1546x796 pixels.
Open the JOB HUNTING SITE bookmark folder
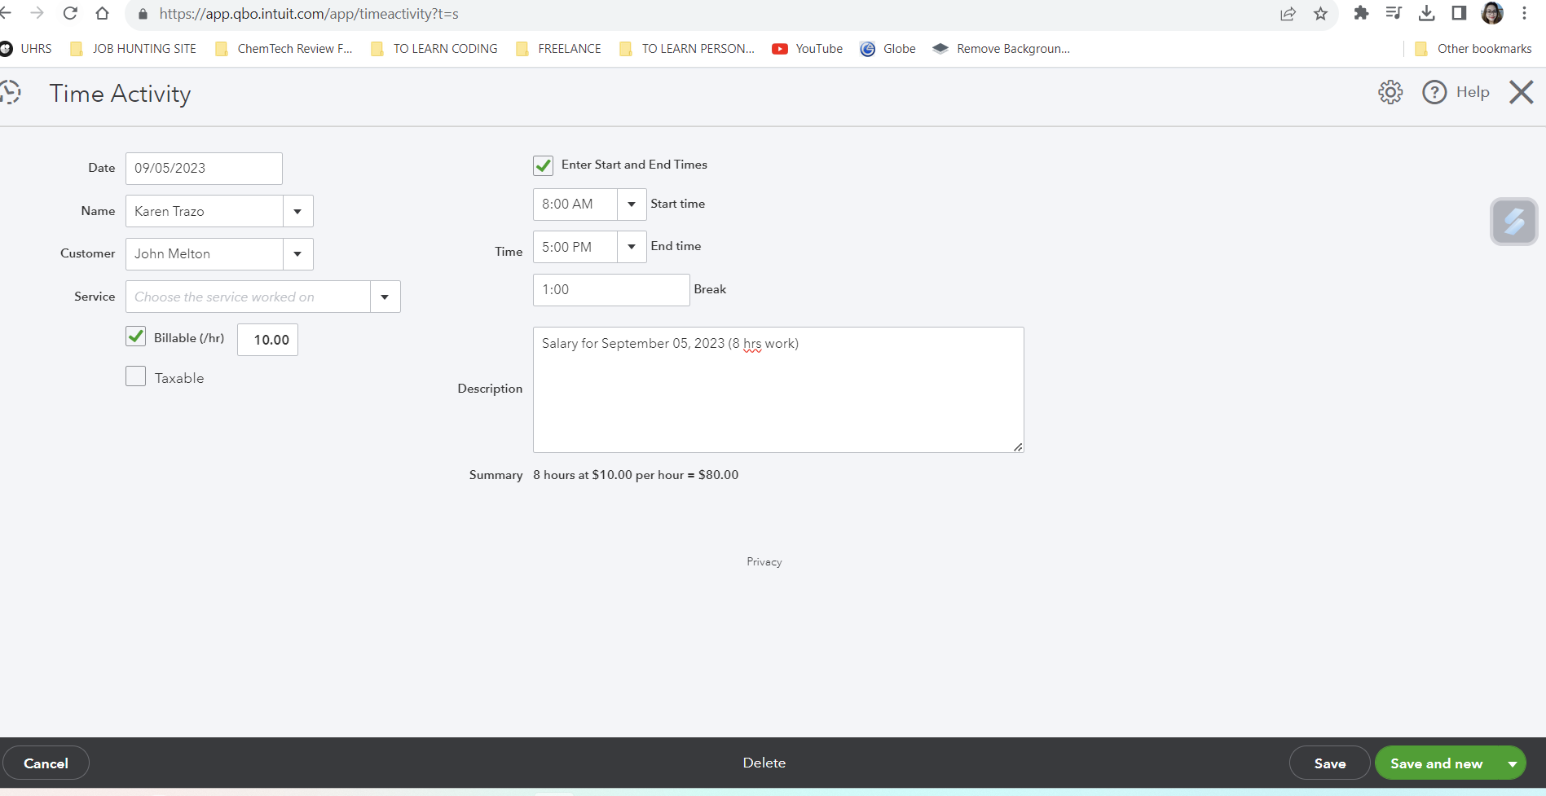click(x=133, y=49)
